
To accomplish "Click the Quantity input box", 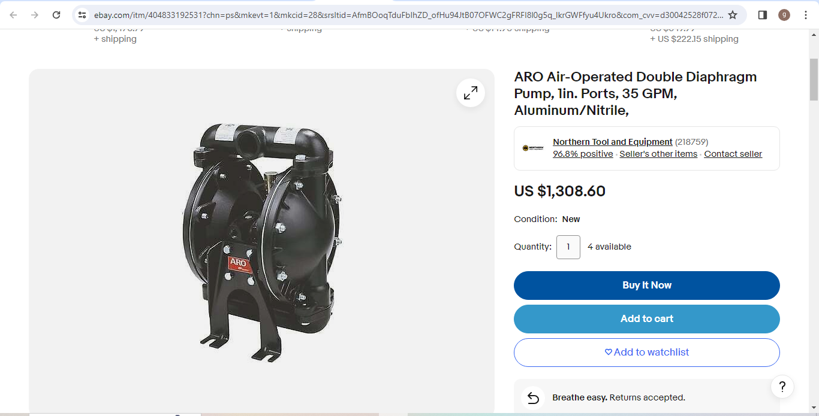I will click(x=568, y=247).
